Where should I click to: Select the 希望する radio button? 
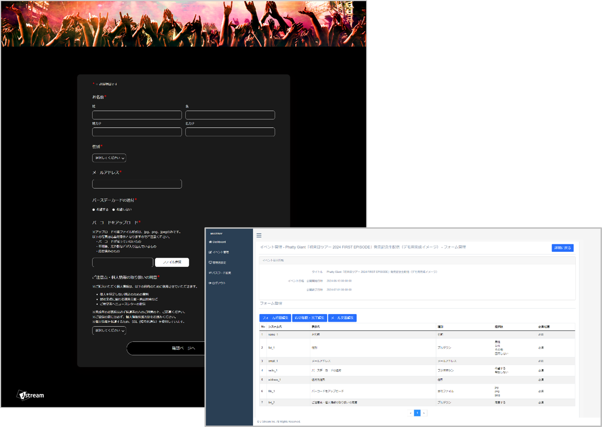pos(94,210)
